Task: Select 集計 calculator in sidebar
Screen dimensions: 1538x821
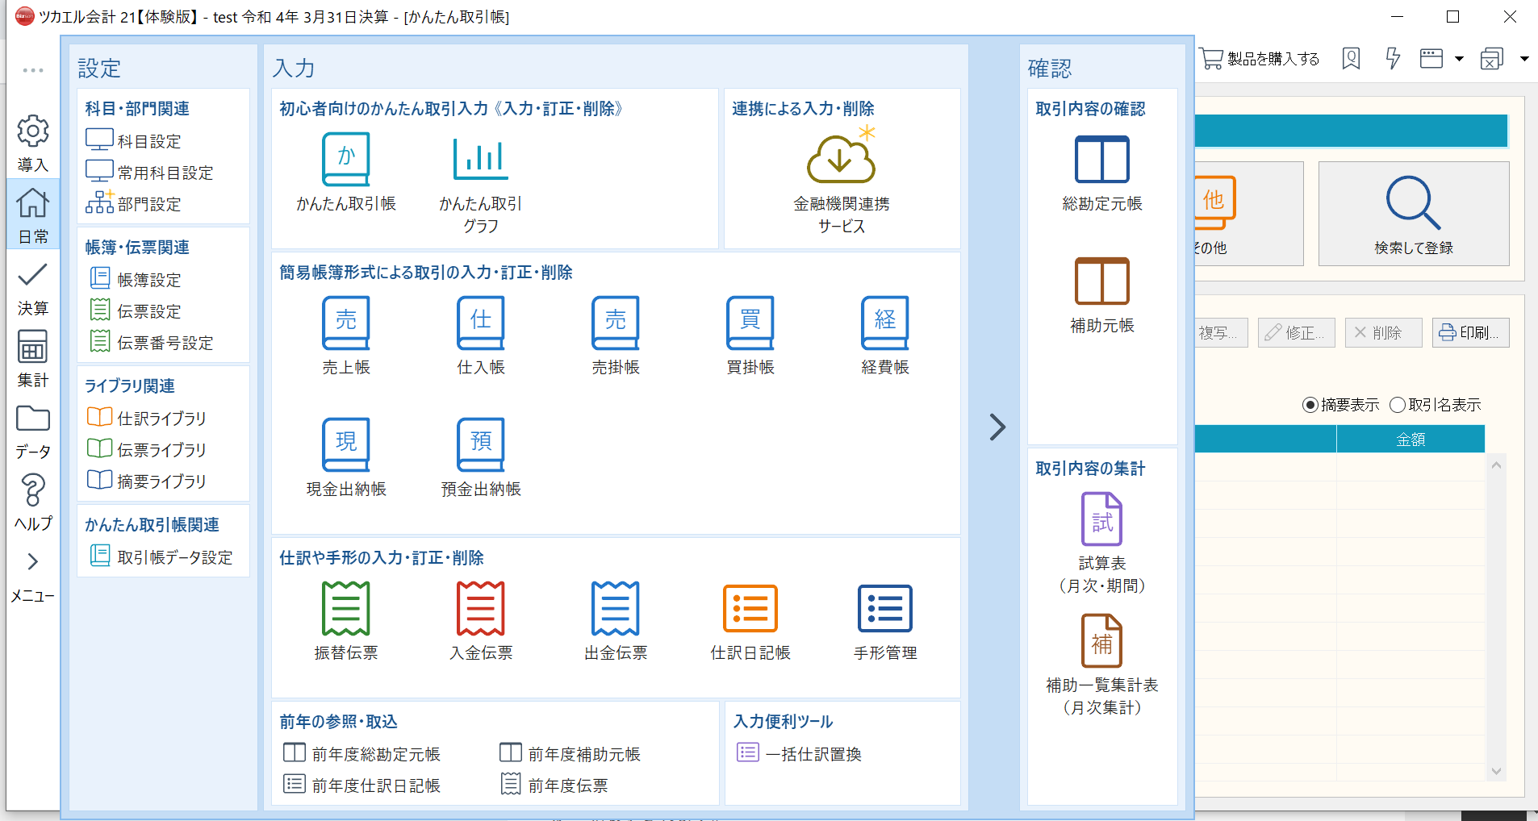Action: [x=33, y=359]
